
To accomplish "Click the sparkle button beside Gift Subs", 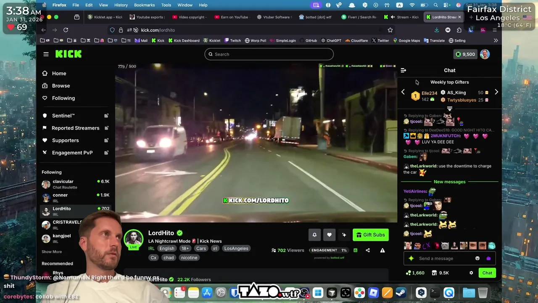I will pyautogui.click(x=344, y=235).
